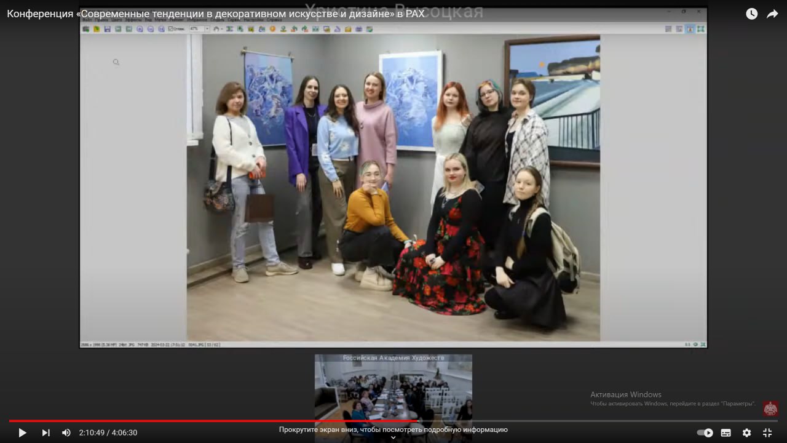Viewport: 787px width, 443px height.
Task: Seek along the red progress bar
Action: [x=246, y=421]
